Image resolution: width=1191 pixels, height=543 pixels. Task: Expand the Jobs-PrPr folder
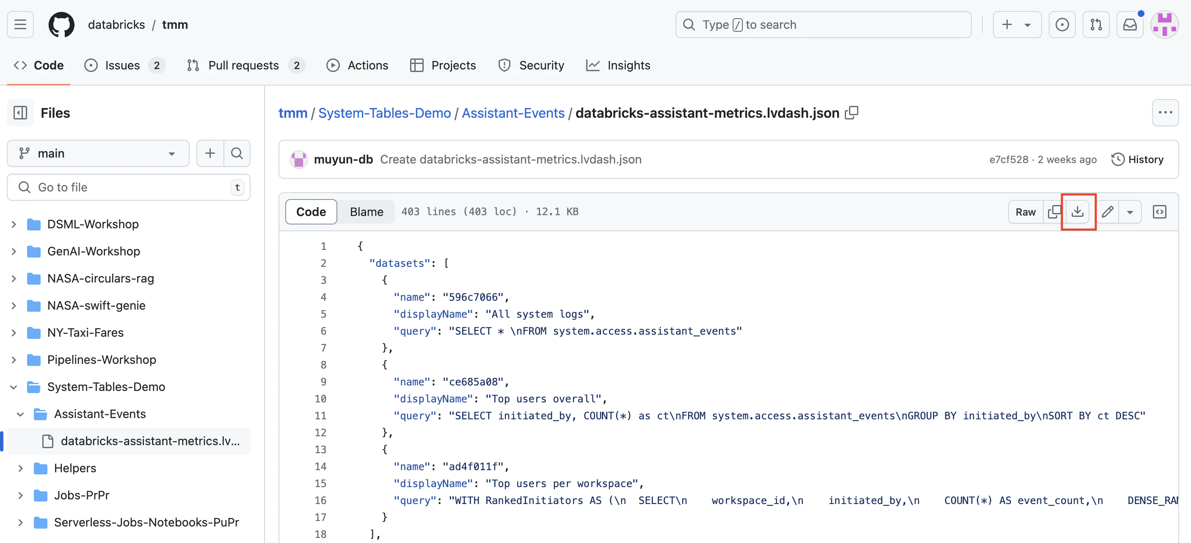tap(20, 496)
